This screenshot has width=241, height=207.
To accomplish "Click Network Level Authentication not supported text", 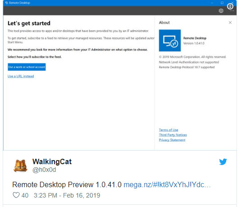I will pyautogui.click(x=189, y=62).
